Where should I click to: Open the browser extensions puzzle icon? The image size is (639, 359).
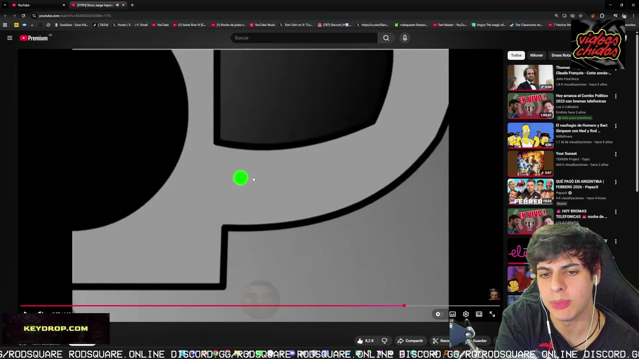point(602,16)
